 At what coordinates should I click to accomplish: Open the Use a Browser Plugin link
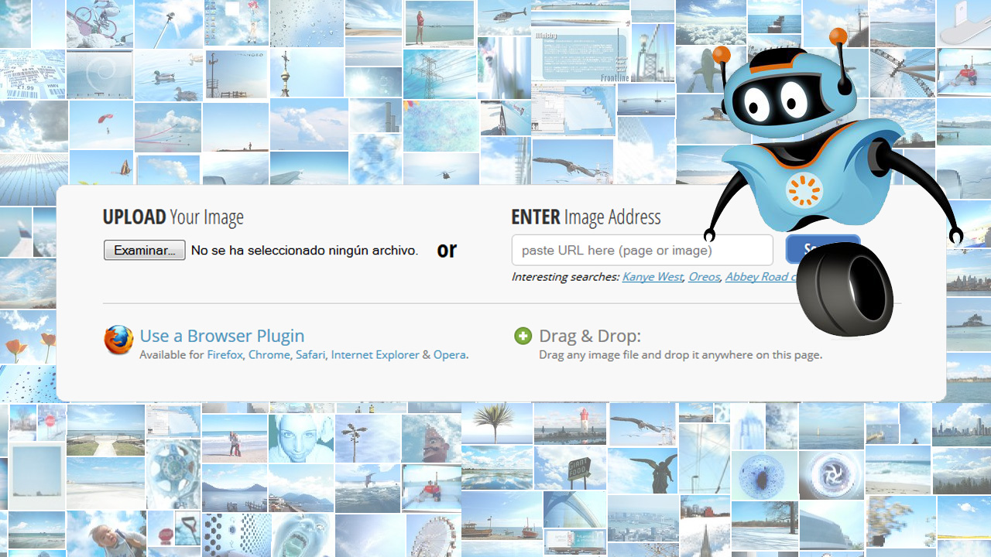221,336
